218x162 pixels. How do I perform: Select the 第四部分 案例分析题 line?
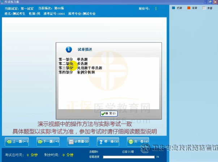77,72
